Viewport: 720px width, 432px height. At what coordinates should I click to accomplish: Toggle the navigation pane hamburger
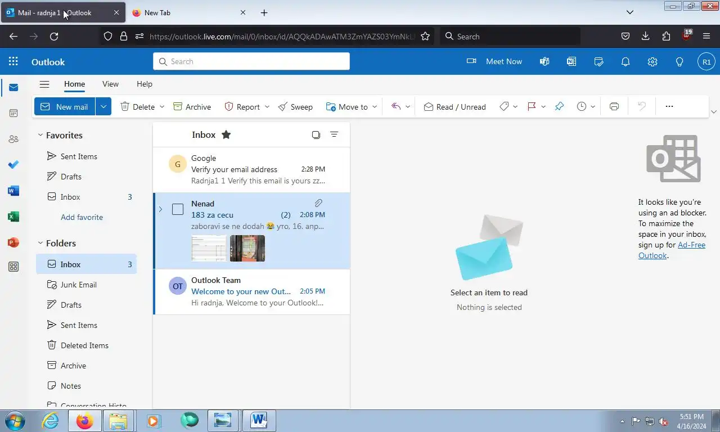click(44, 84)
